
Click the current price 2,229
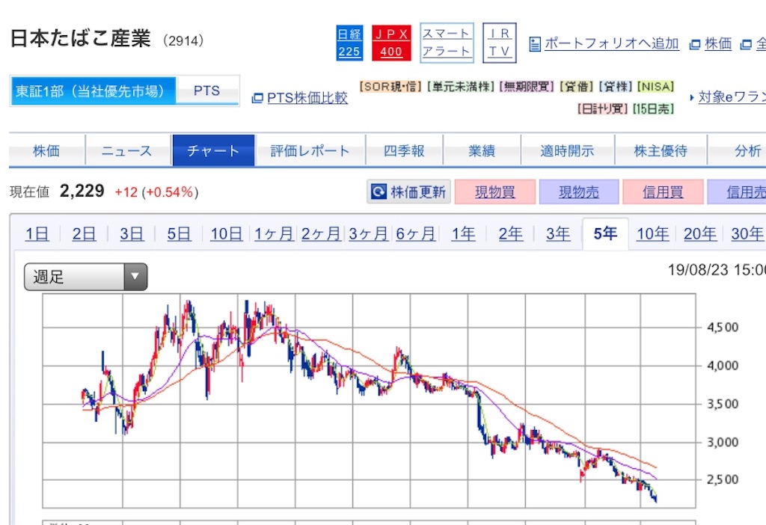(82, 191)
